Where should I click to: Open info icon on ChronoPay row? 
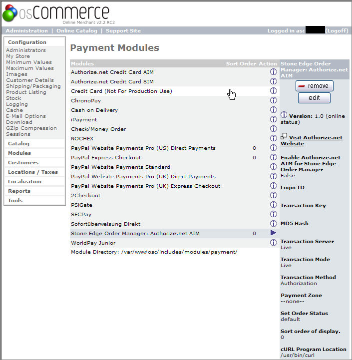(273, 100)
